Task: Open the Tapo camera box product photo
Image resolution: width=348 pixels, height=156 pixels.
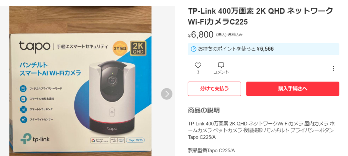Action: point(80,81)
